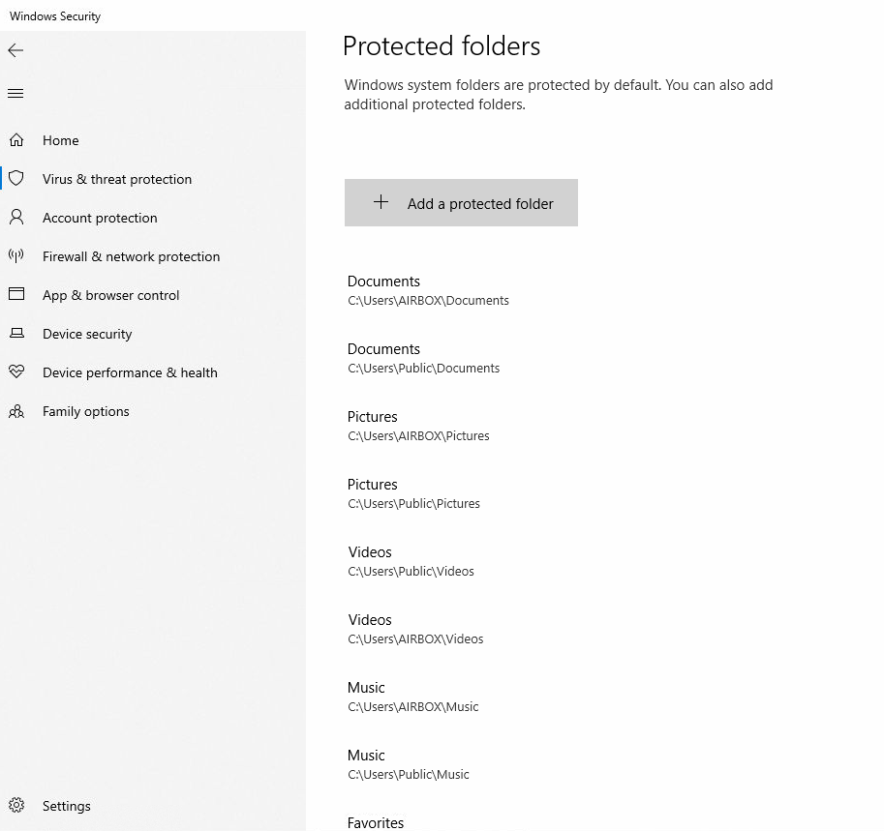Viewport: 884px width, 831px height.
Task: Open Settings via the gear icon
Action: [x=16, y=805]
